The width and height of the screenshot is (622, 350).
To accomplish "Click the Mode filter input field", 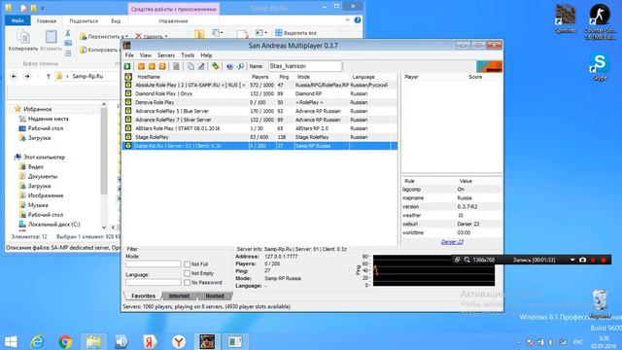I will pyautogui.click(x=154, y=263).
